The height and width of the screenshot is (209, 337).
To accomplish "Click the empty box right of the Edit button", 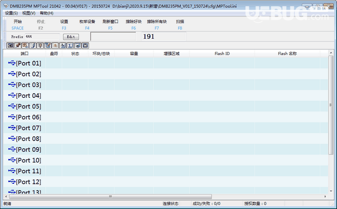I will [x=113, y=37].
